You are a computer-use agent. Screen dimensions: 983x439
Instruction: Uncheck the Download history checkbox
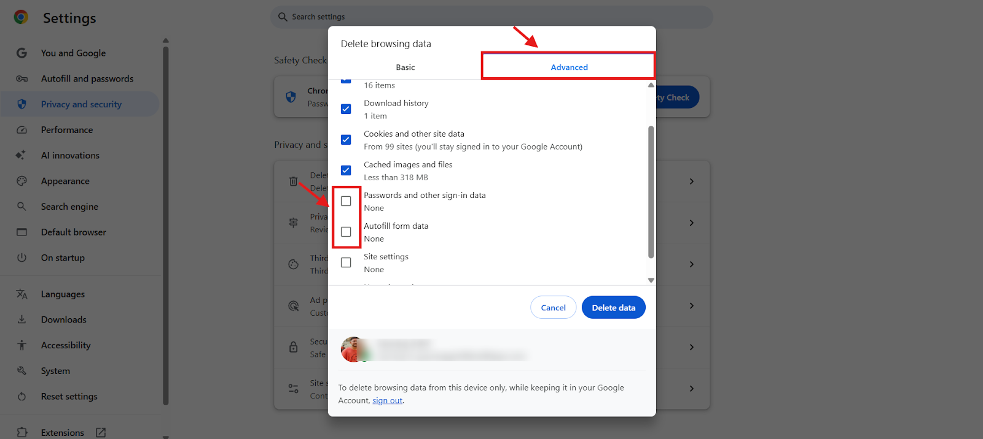346,109
